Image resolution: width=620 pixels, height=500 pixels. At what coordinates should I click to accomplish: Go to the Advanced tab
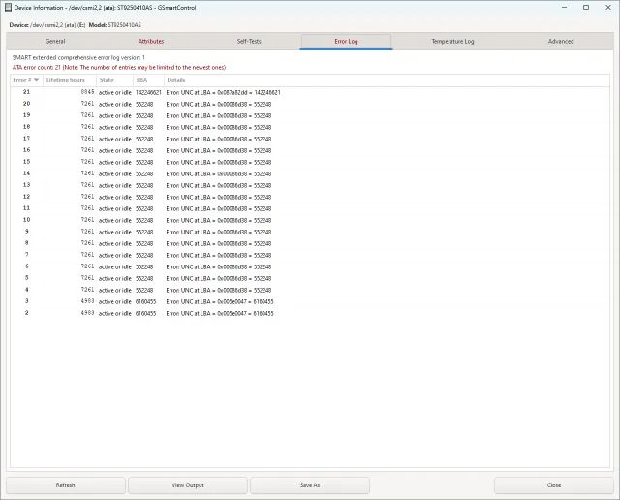[561, 42]
